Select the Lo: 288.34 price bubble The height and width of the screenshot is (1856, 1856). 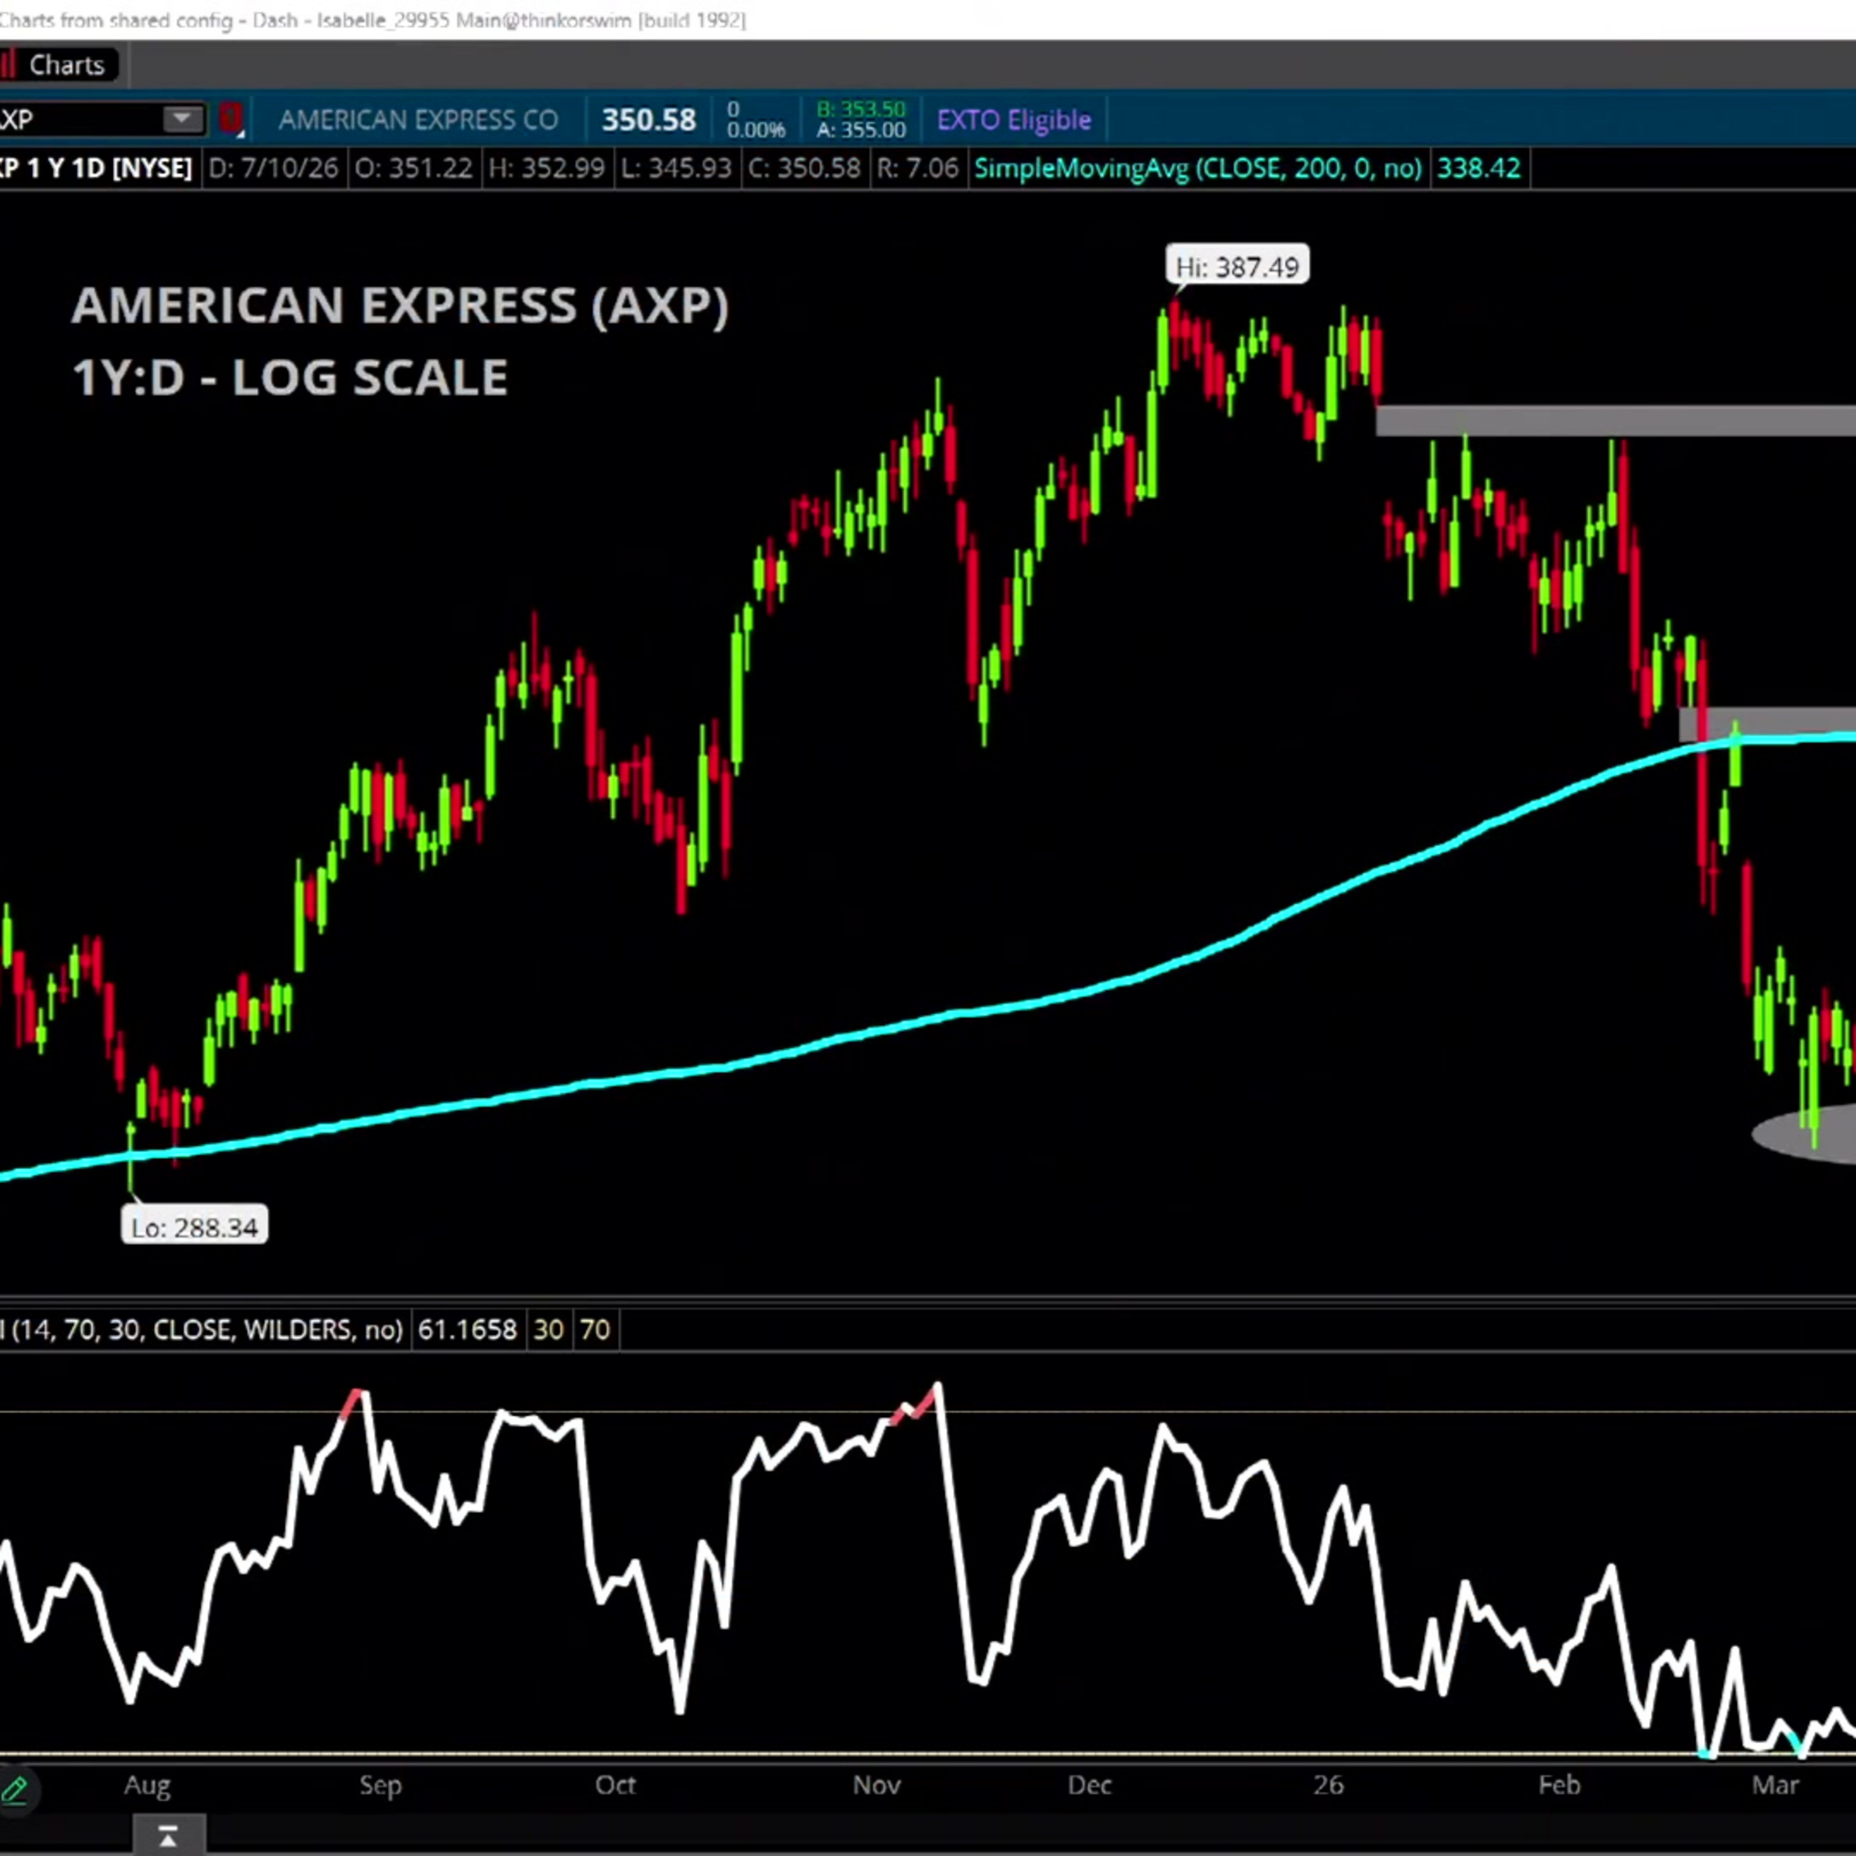pos(194,1227)
